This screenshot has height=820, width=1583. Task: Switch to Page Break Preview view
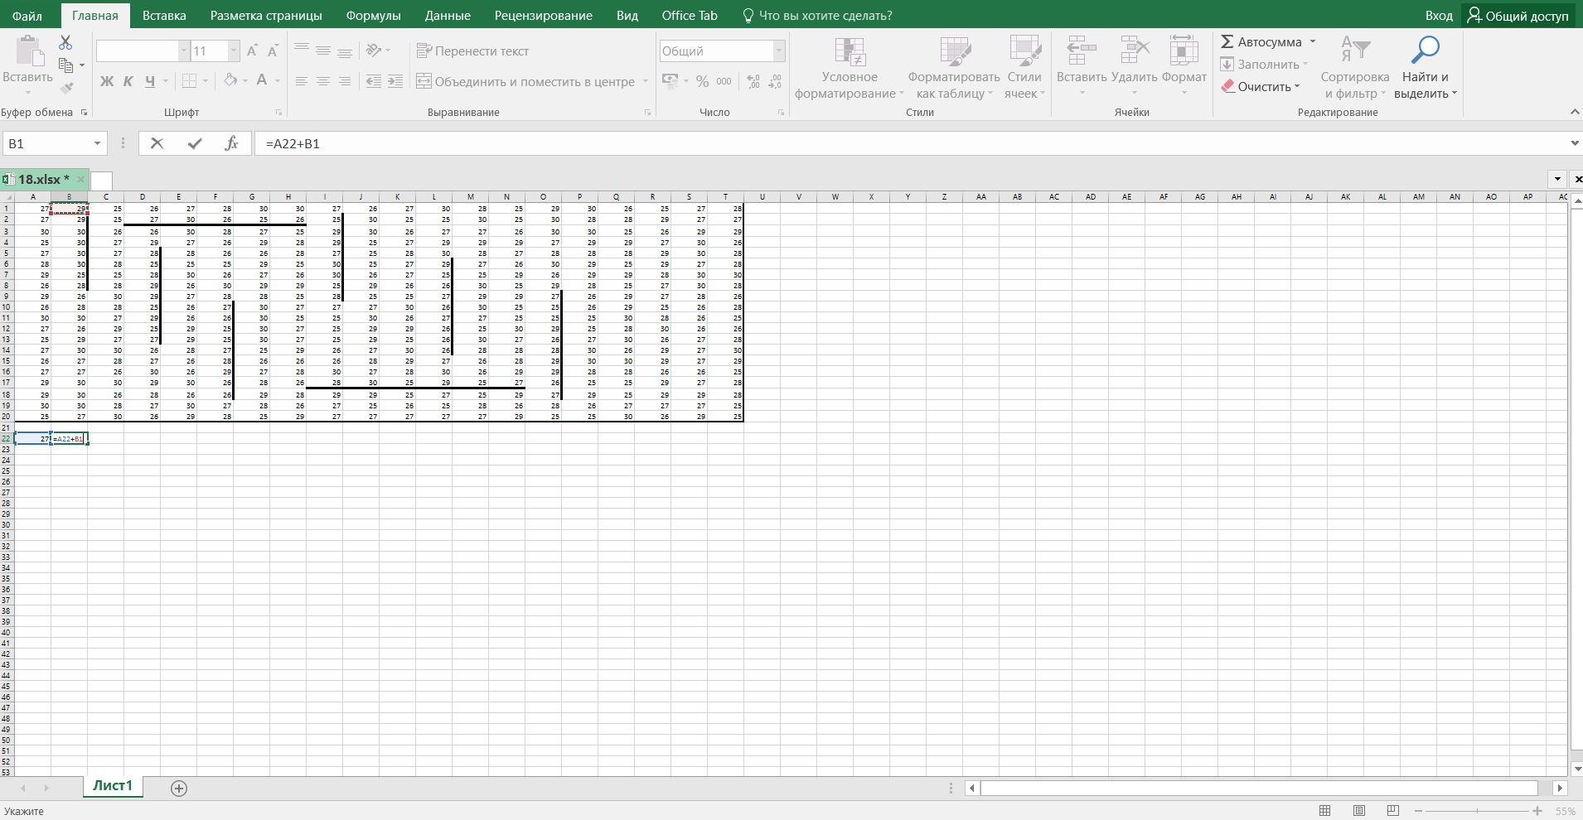pyautogui.click(x=1393, y=811)
